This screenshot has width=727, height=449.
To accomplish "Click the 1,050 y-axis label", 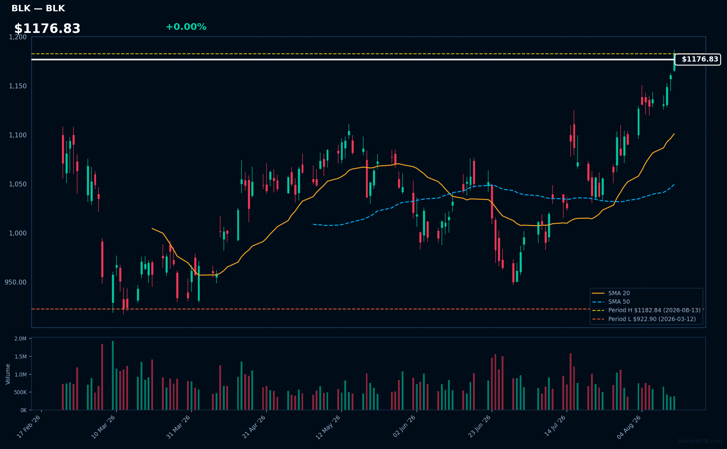I will point(18,184).
